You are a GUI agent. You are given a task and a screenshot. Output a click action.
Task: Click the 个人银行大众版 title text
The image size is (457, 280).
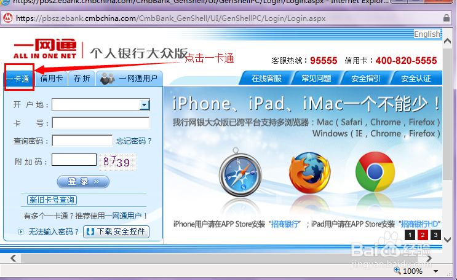click(x=138, y=53)
